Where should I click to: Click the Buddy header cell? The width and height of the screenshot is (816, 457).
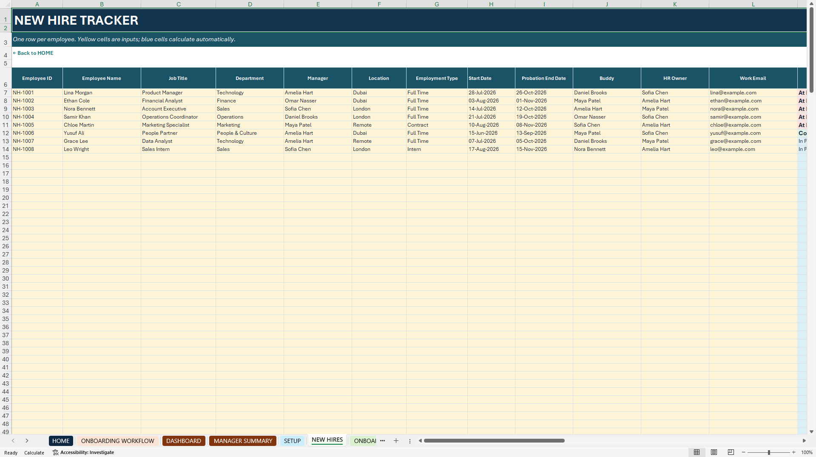tap(607, 78)
